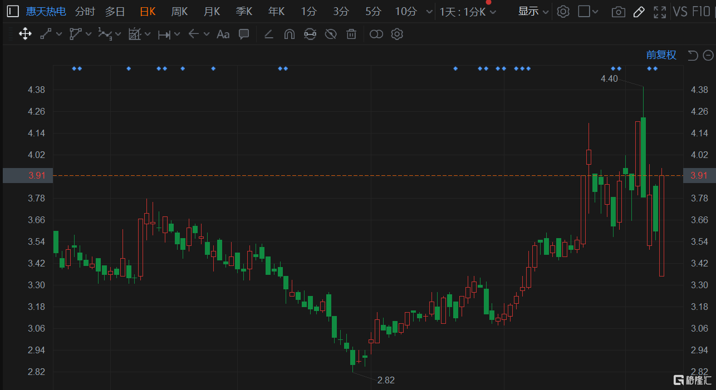Switch to 季K tab
This screenshot has height=390, width=716.
click(x=244, y=11)
